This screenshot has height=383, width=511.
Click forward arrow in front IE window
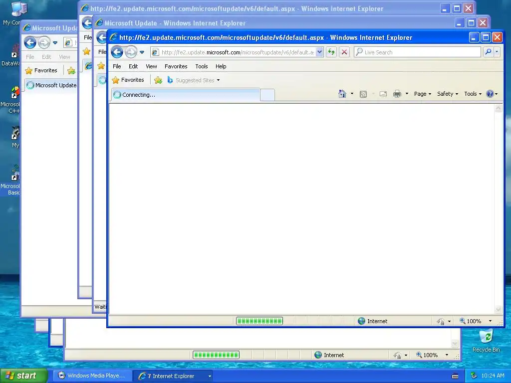tap(131, 52)
